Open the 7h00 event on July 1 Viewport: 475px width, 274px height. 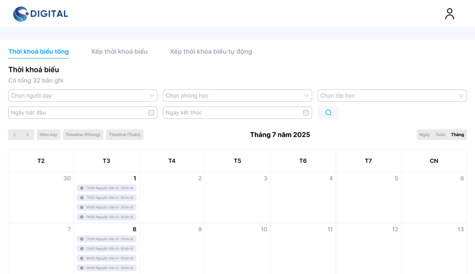[107, 188]
